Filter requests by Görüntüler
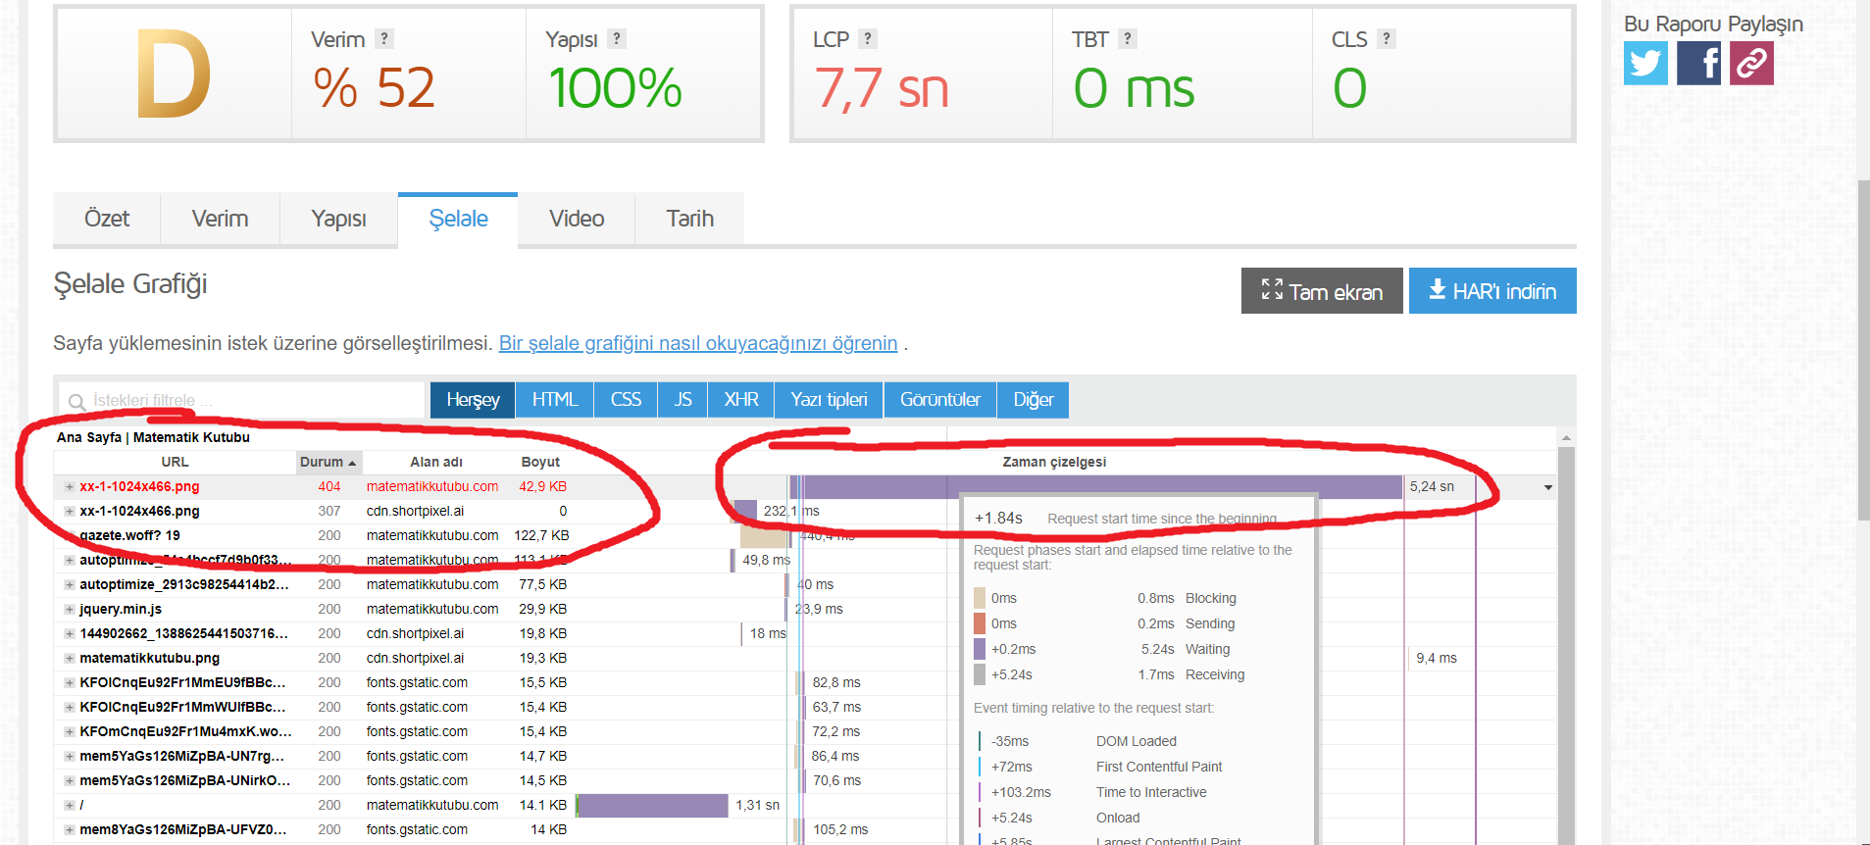Screen dimensions: 1870x845 pyautogui.click(x=940, y=400)
